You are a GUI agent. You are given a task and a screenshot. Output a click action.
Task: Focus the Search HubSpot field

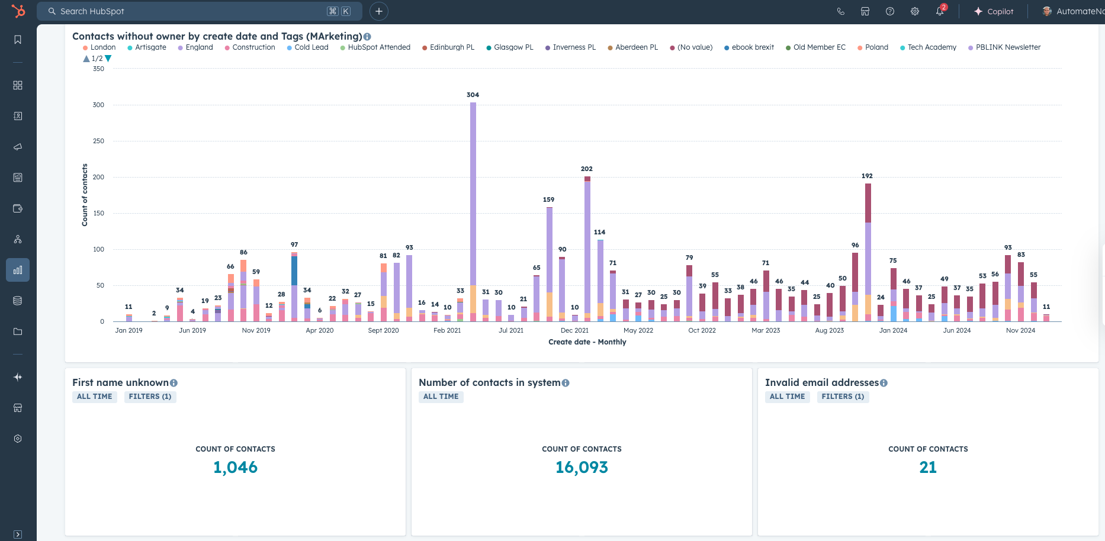coord(200,11)
